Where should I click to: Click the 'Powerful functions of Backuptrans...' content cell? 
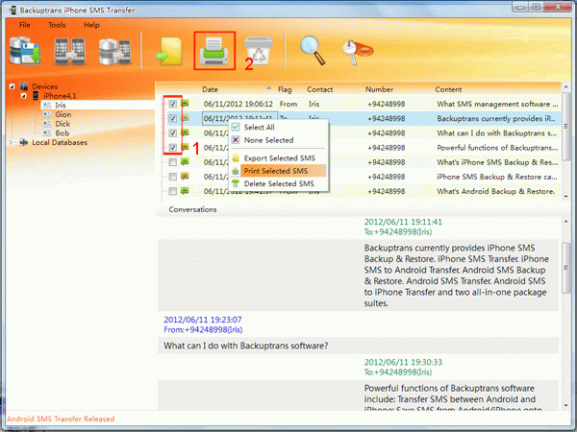(497, 148)
